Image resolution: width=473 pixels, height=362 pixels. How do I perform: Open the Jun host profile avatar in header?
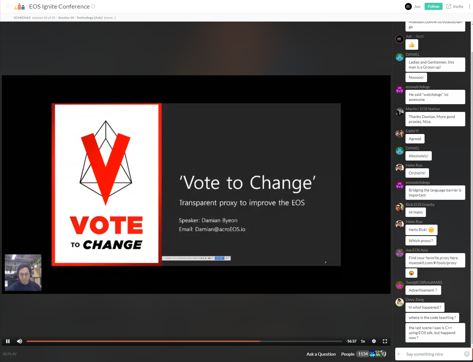(x=408, y=6)
